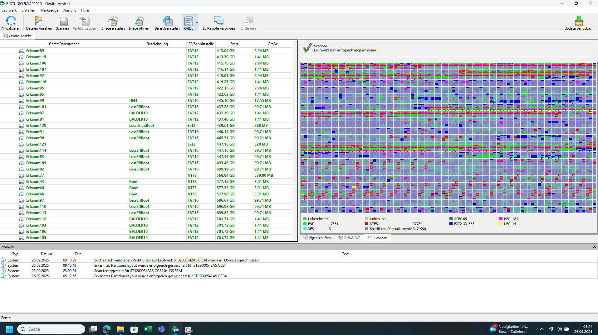Click the taskbar Suche search field

point(51,329)
